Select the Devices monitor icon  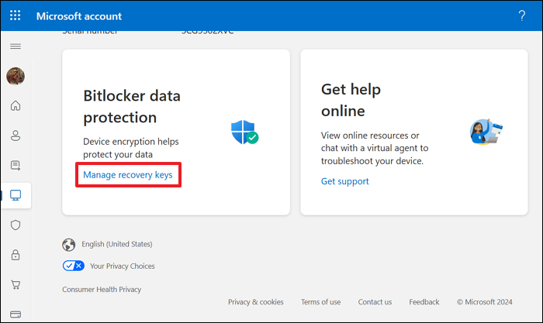(16, 195)
